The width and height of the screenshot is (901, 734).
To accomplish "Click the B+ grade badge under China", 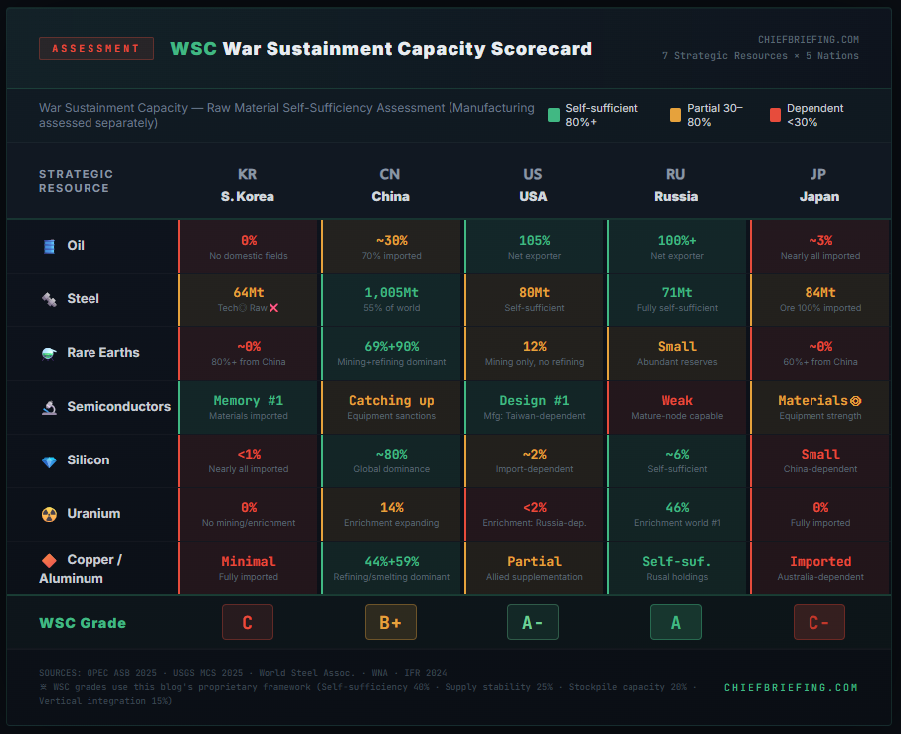I will tap(390, 621).
